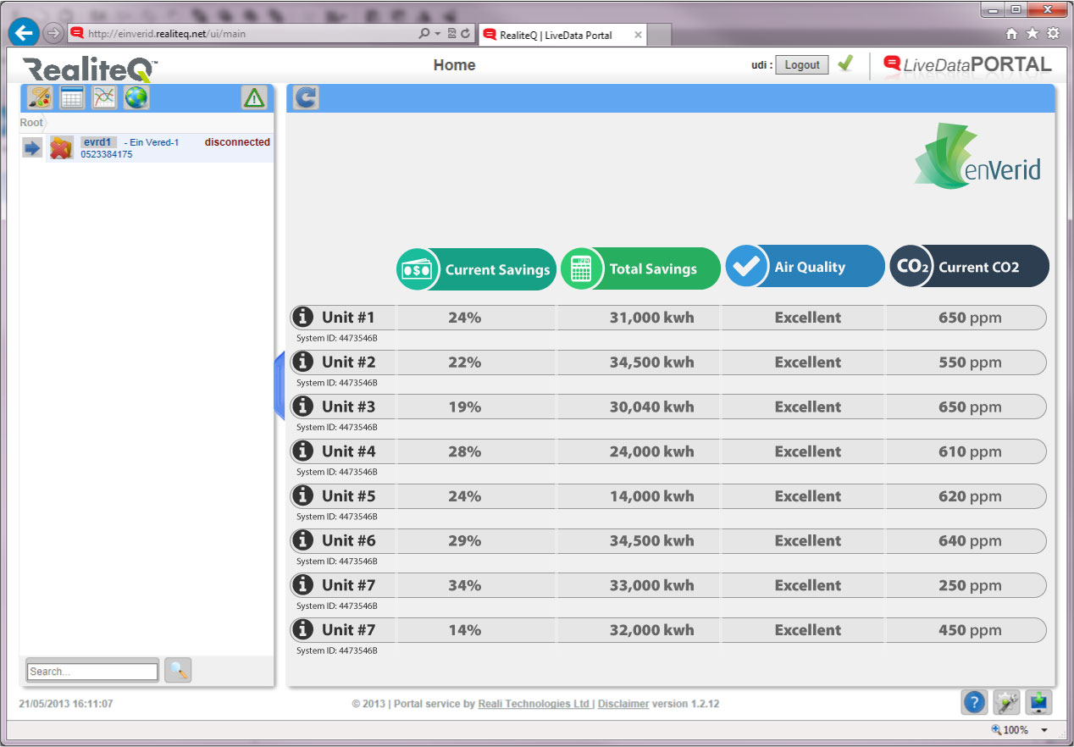Click the 550 ppm CO2 value for Unit #2
Image resolution: width=1074 pixels, height=747 pixels.
coord(970,362)
